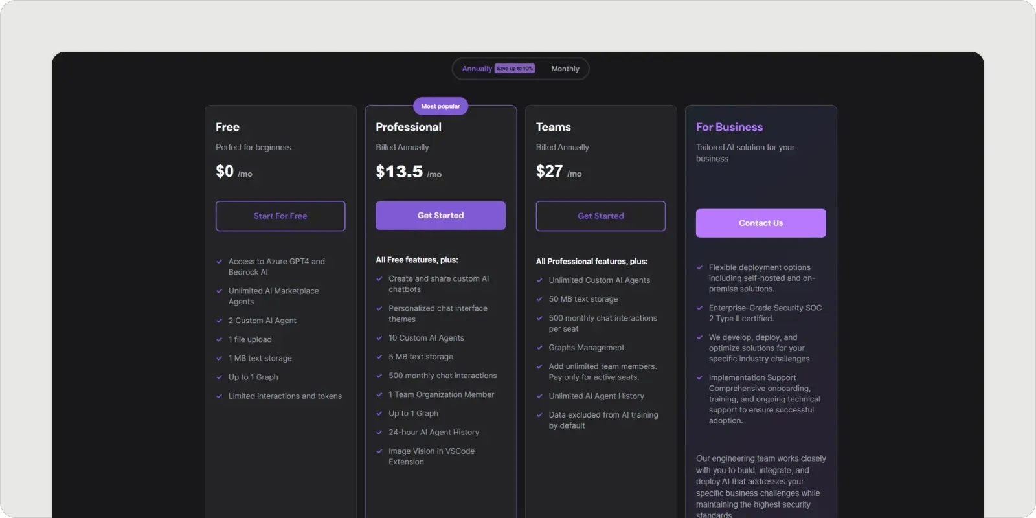Click checkmark beside 1 file upload
Screen dimensions: 1036x518
pos(220,339)
